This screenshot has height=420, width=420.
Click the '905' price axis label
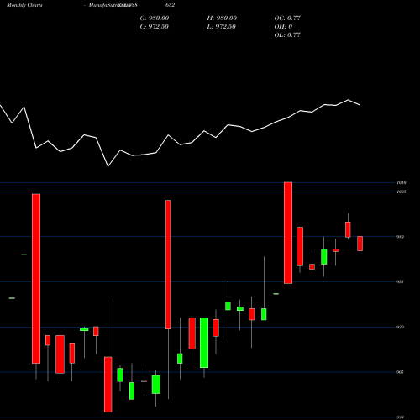tap(400, 372)
